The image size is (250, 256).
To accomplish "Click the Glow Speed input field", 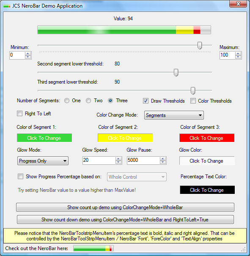I will [99, 161].
